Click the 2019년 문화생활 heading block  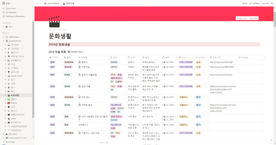tap(154, 44)
